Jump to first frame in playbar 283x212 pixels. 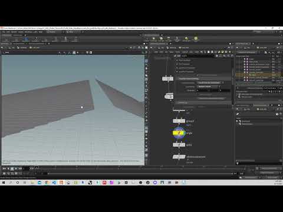point(4,168)
